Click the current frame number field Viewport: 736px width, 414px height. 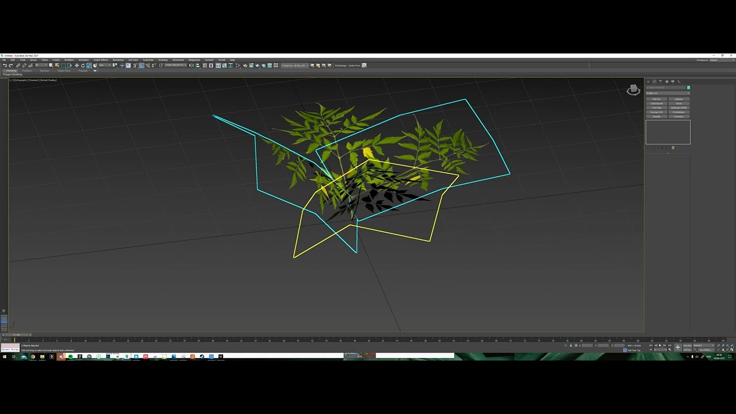coord(661,350)
